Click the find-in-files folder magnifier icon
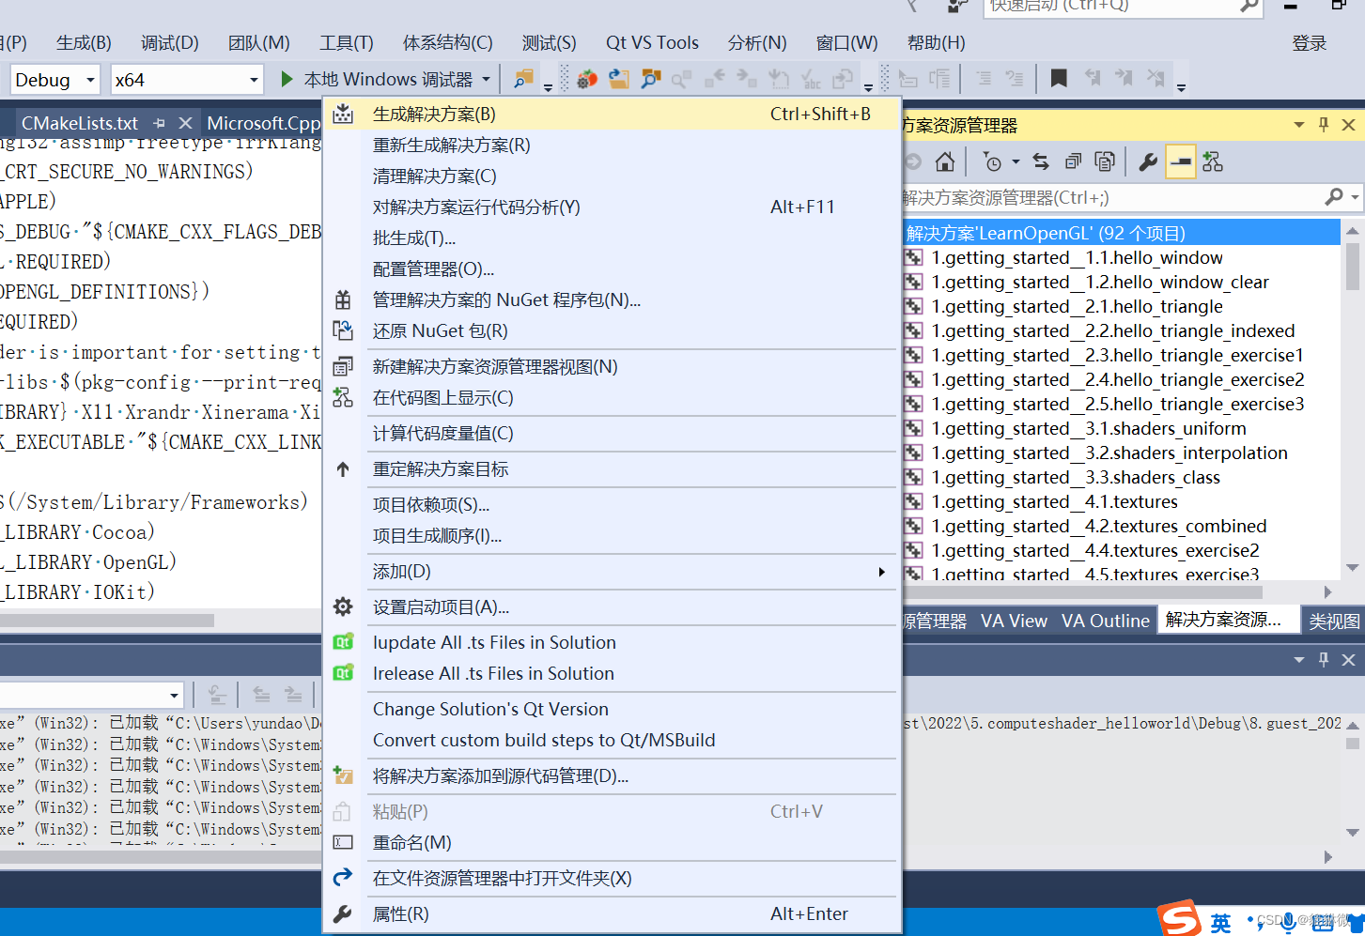 pyautogui.click(x=651, y=79)
